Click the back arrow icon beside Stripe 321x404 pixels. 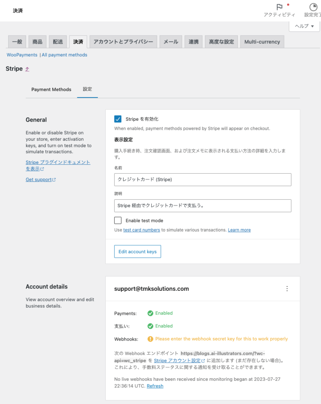(27, 69)
